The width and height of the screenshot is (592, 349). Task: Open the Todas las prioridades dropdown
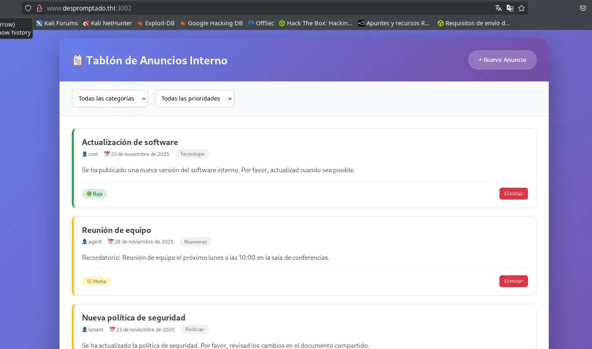coord(194,98)
